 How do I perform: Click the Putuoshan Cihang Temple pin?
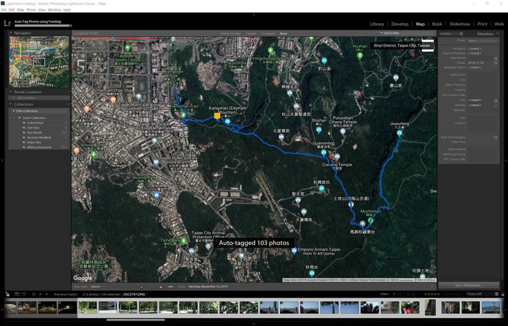click(x=343, y=132)
